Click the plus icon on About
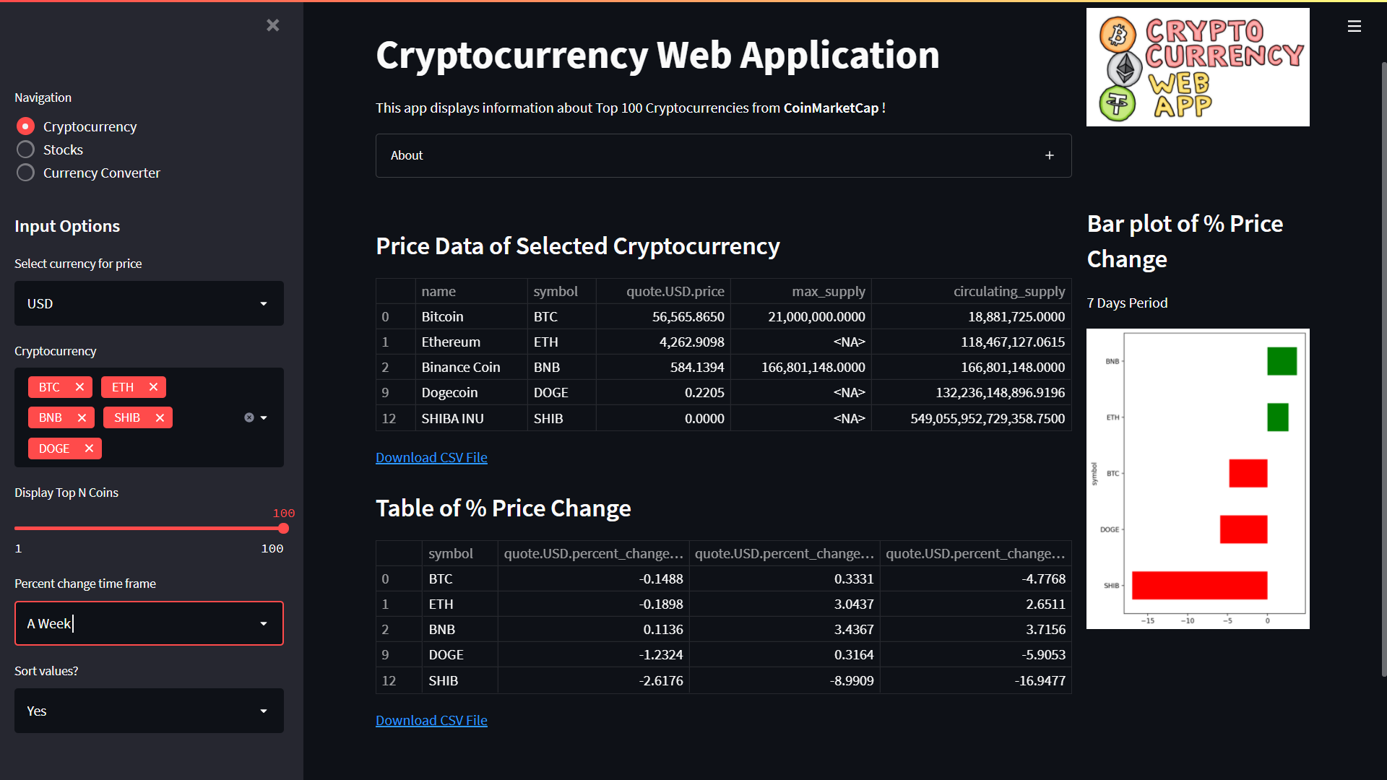 click(x=1050, y=155)
